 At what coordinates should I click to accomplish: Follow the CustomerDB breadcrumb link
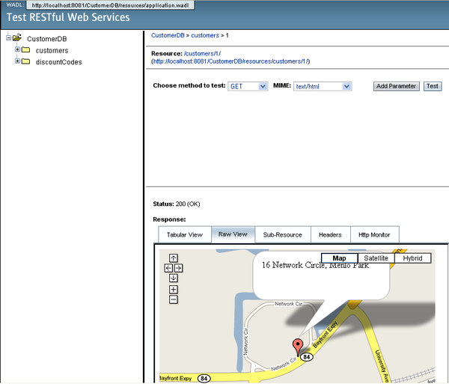[168, 35]
